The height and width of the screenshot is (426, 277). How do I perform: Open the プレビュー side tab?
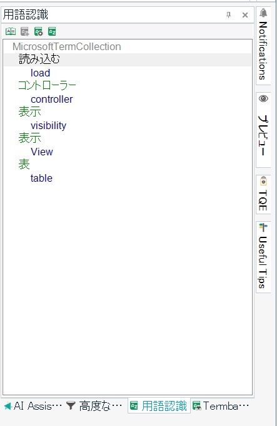click(263, 130)
